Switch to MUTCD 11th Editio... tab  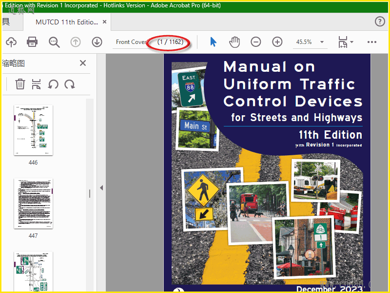[67, 22]
